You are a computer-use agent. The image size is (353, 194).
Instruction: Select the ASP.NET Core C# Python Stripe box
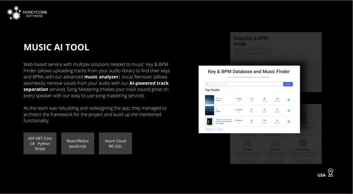pyautogui.click(x=40, y=143)
